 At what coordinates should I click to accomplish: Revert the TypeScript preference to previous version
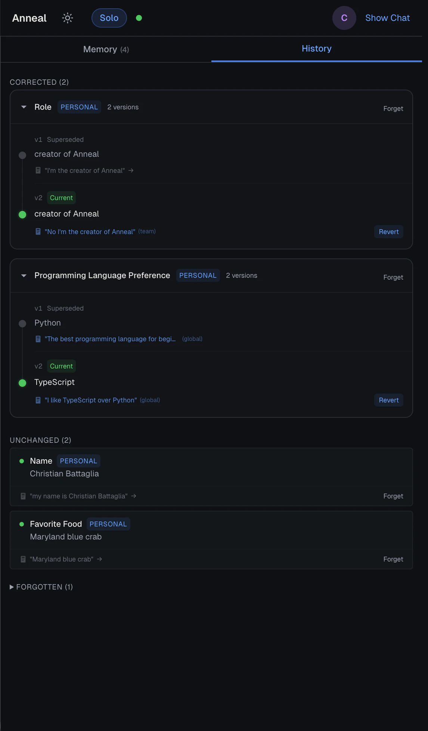tap(388, 400)
